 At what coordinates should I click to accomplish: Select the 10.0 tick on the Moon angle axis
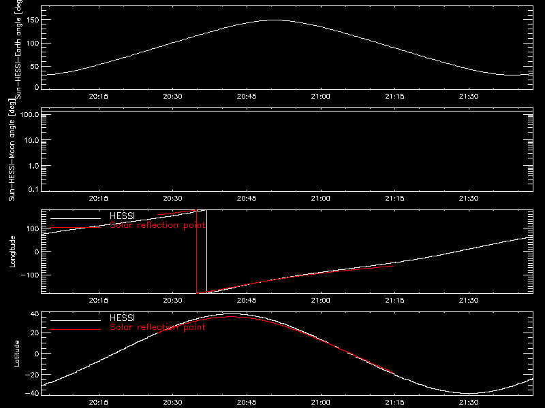coord(31,140)
